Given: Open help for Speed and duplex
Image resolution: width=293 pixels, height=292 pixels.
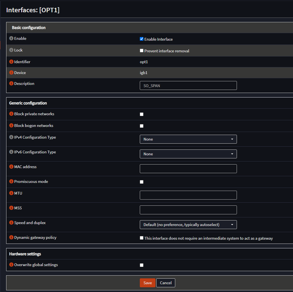Looking at the screenshot, I should (x=11, y=222).
